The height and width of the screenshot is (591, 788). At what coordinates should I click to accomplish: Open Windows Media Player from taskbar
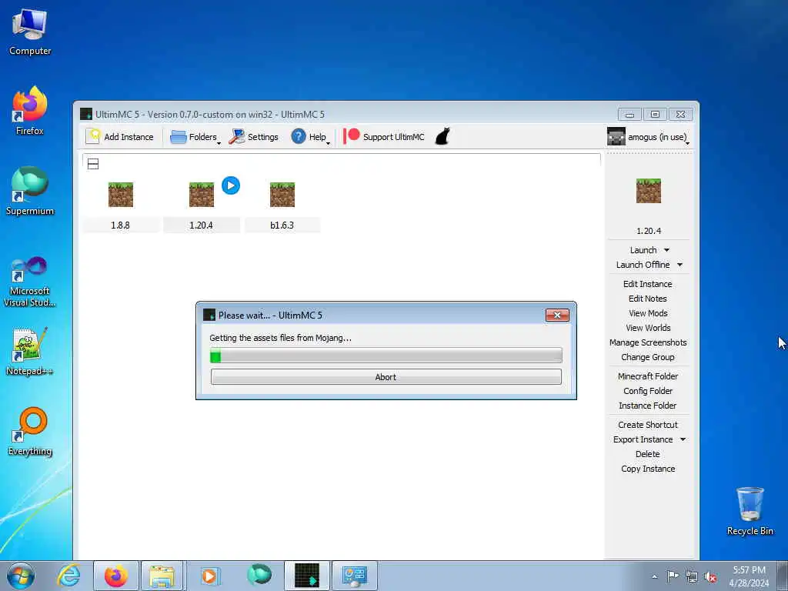[x=209, y=576]
